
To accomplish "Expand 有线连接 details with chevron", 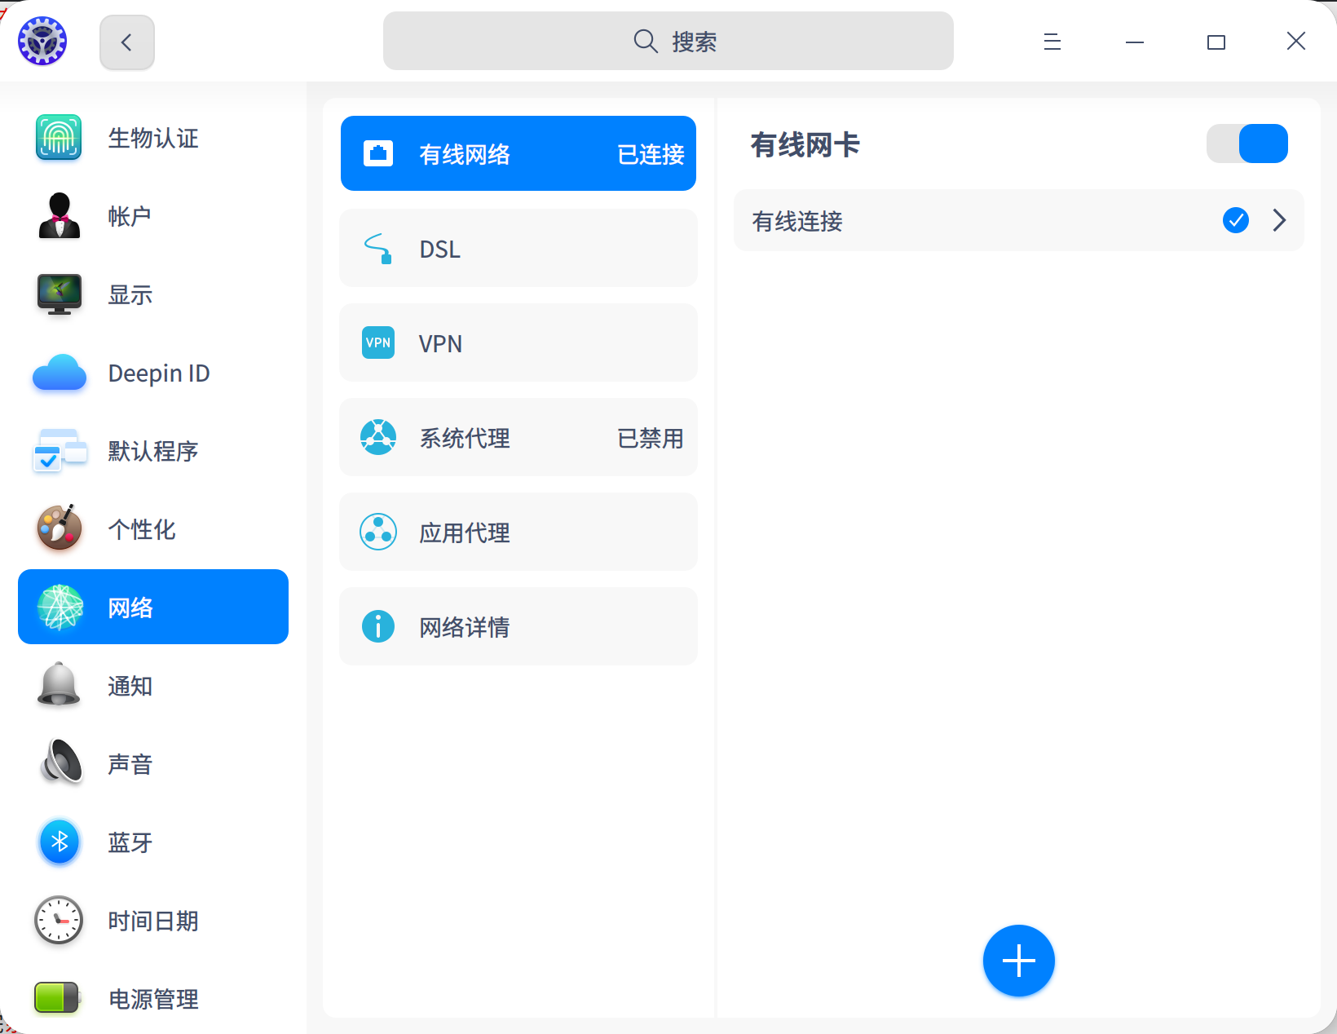I will [1278, 220].
